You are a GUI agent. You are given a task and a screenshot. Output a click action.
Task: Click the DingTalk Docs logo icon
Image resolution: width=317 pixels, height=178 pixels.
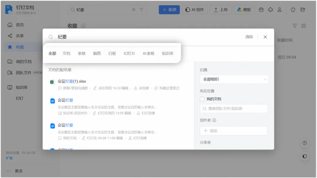[9, 10]
